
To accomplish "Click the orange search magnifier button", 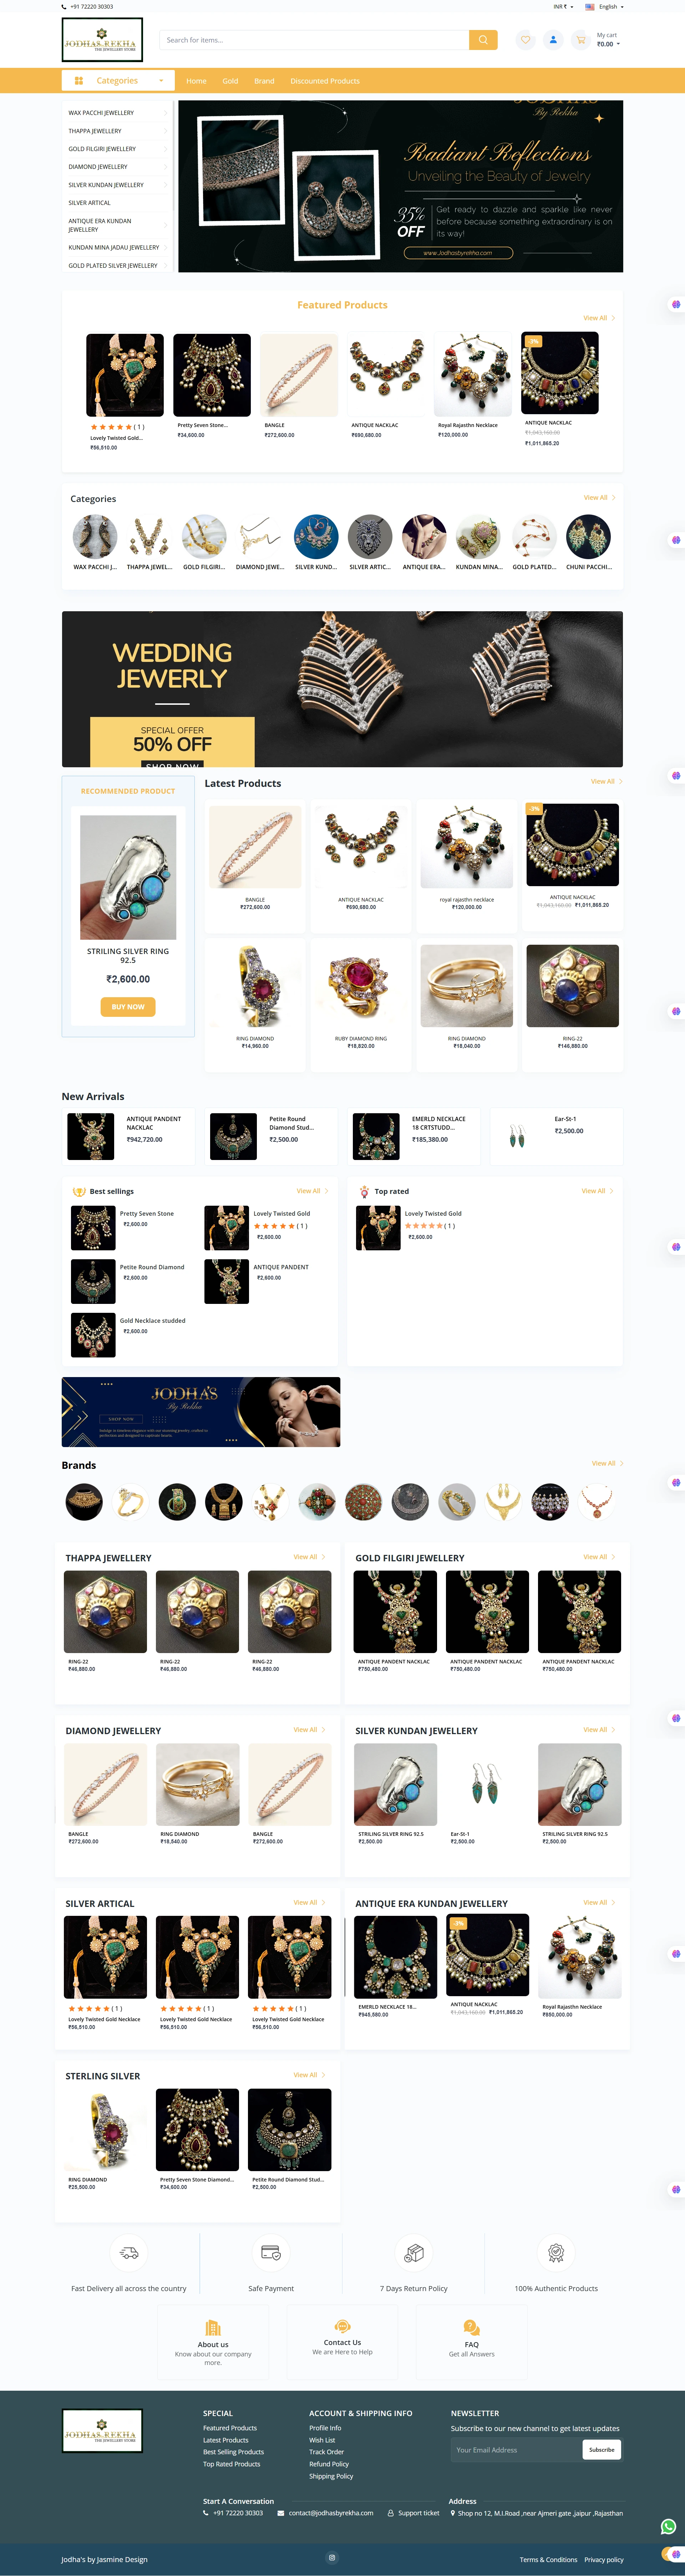I will click(483, 40).
